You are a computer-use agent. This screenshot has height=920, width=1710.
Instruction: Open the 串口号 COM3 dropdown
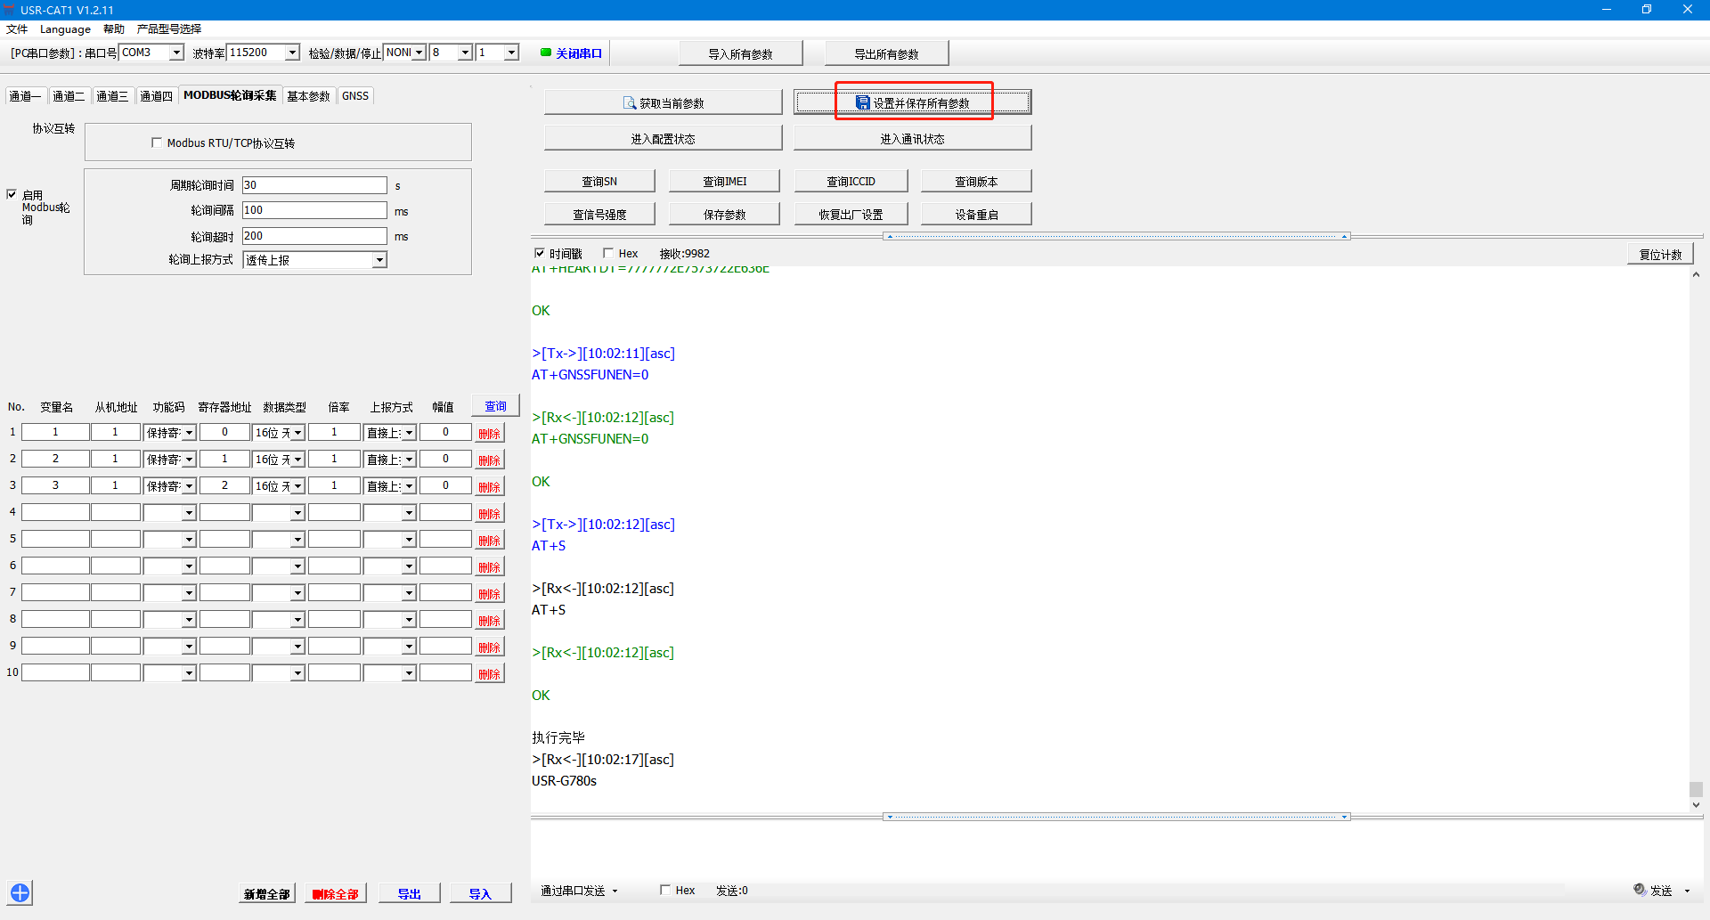pyautogui.click(x=176, y=53)
